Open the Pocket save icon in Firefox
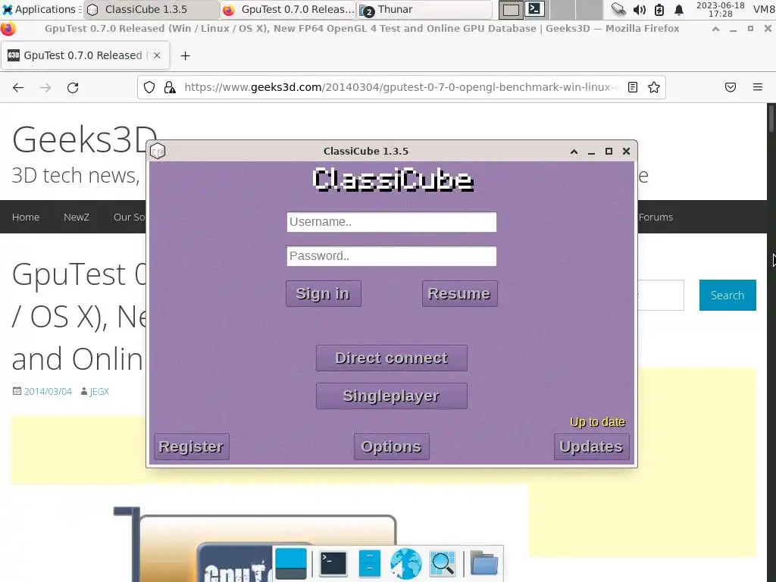 (731, 88)
